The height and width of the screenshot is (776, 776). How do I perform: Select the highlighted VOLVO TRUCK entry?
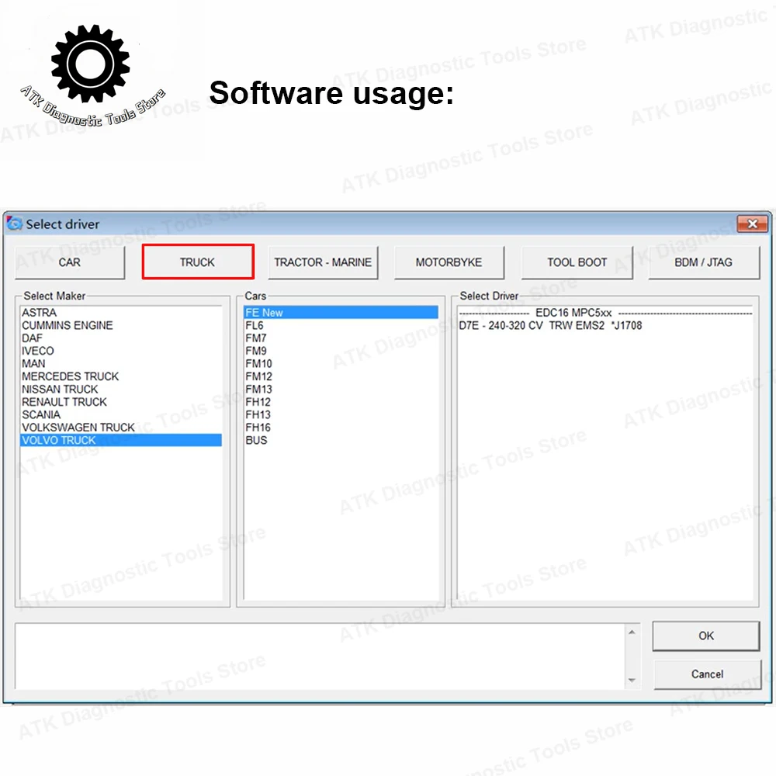(121, 441)
